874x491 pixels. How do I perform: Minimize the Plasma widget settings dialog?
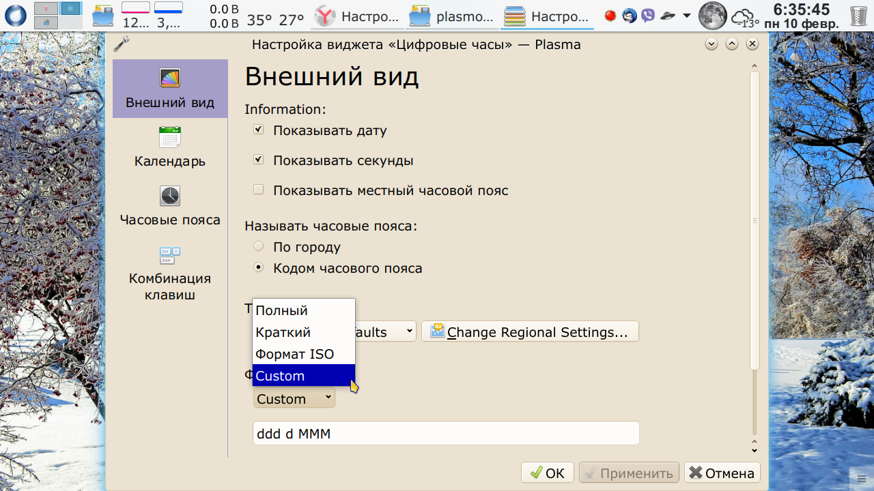tap(711, 44)
